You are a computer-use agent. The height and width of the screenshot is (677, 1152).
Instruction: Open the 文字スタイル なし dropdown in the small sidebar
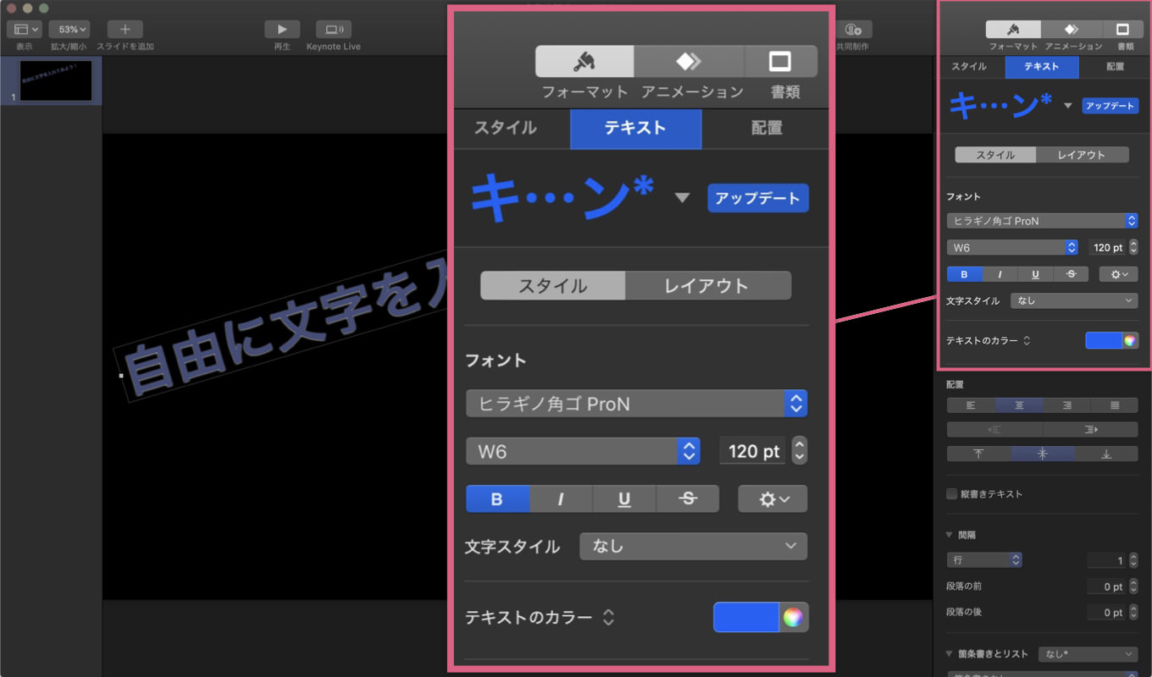1074,300
